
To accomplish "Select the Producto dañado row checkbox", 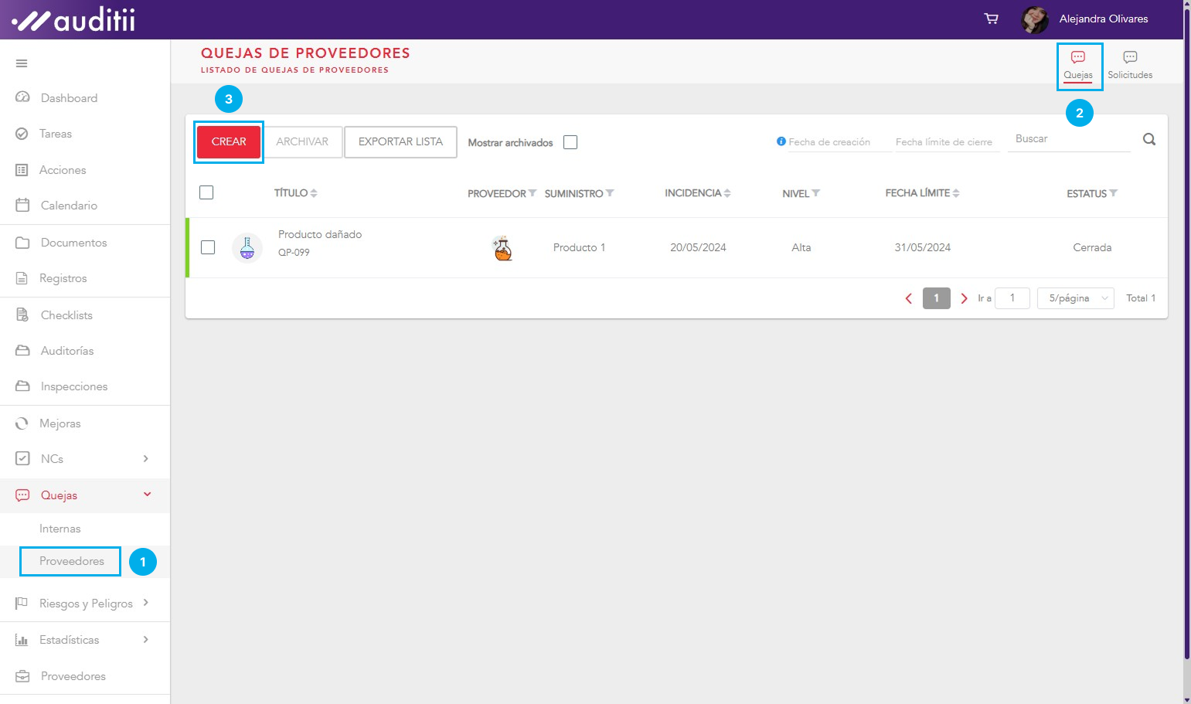I will click(x=208, y=247).
